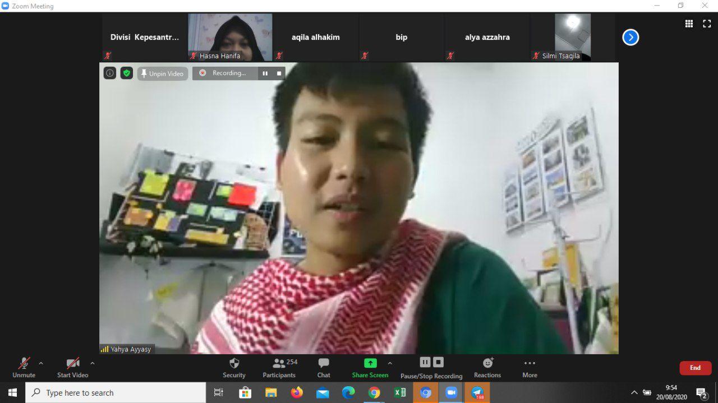718x403 pixels.
Task: Open the More options menu
Action: point(530,367)
